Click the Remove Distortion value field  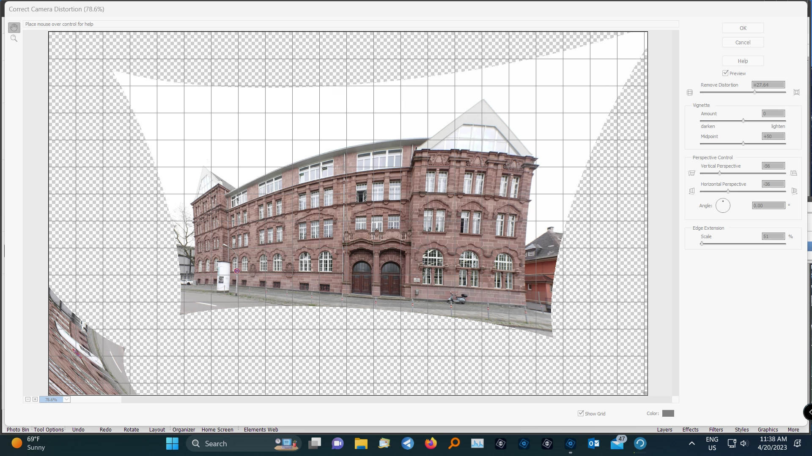click(768, 85)
